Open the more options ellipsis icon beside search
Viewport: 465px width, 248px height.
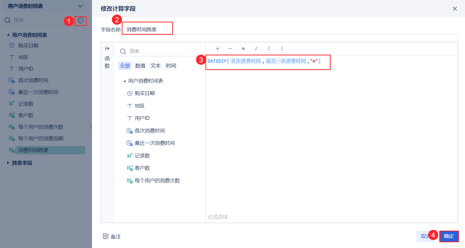click(x=81, y=20)
